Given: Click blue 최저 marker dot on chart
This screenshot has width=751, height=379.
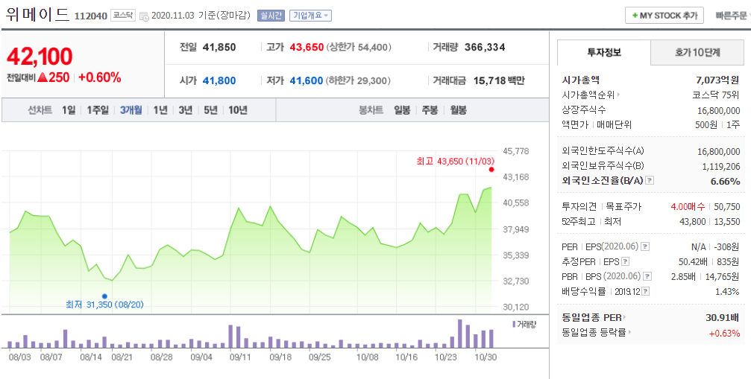Looking at the screenshot, I should (x=104, y=296).
